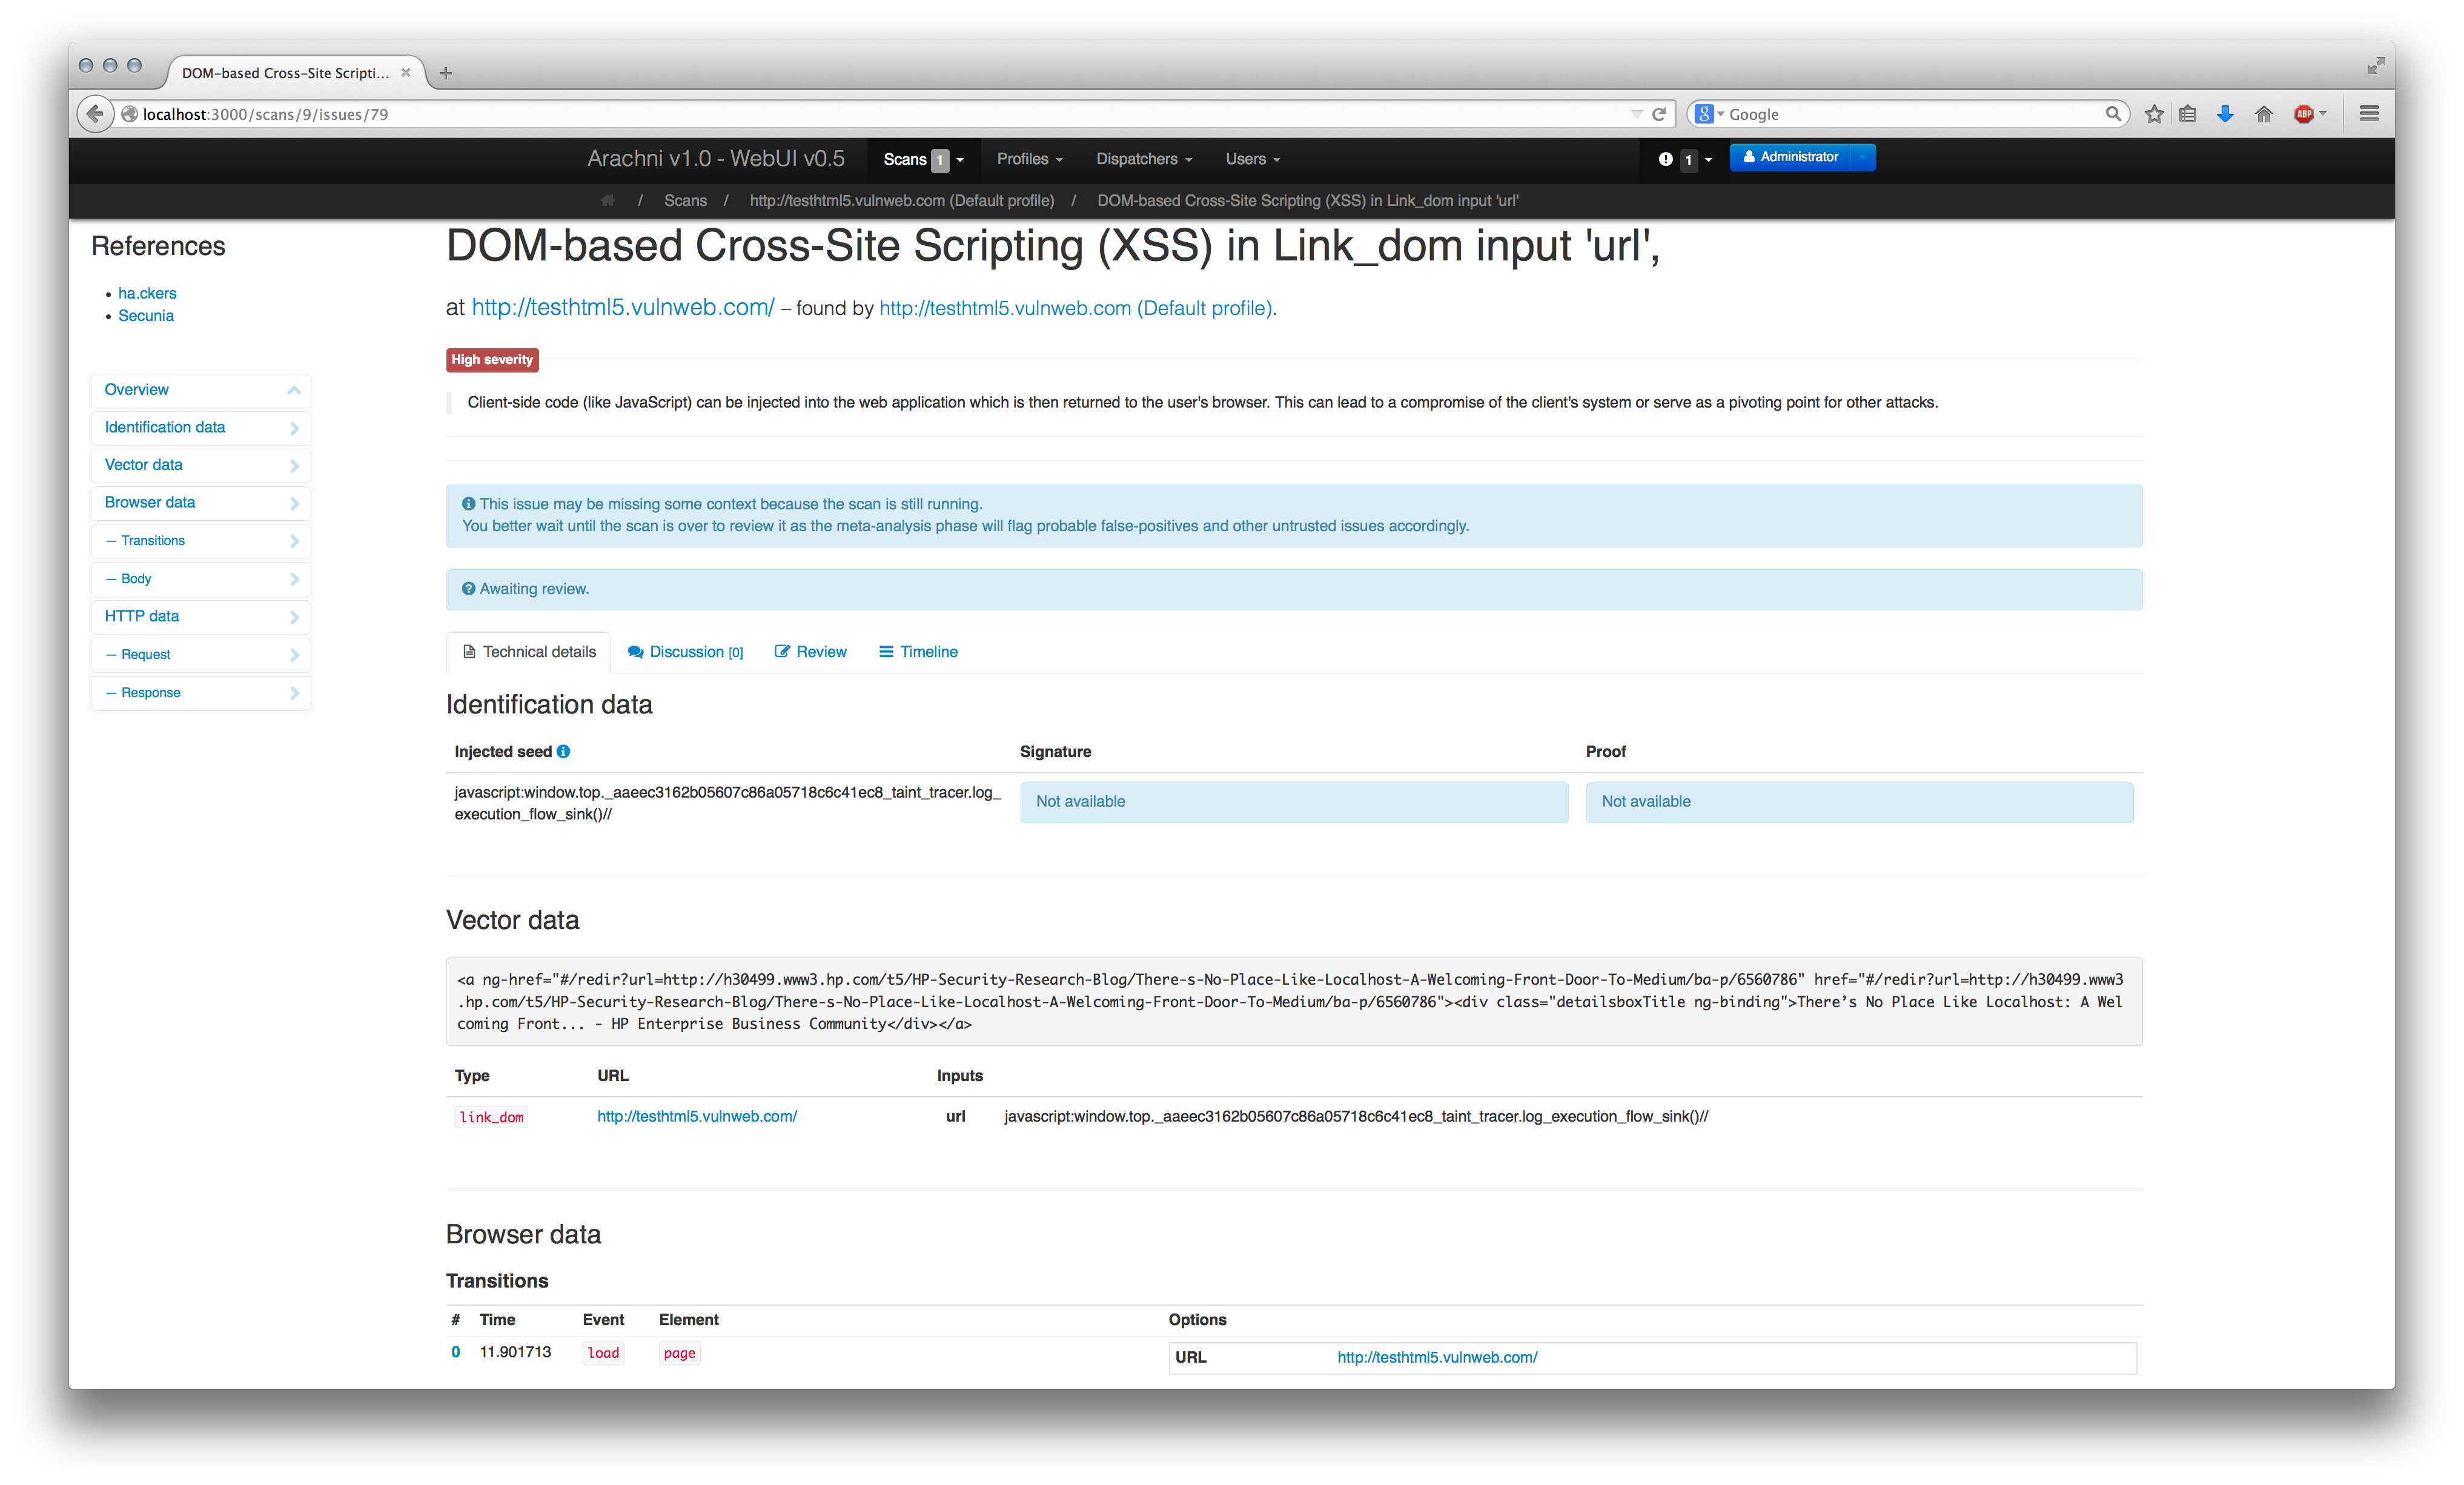Open the ha.ckers reference link
2464x1485 pixels.
pos(147,293)
